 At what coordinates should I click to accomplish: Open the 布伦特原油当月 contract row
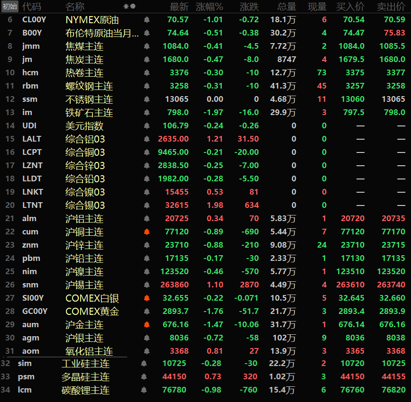(x=102, y=33)
